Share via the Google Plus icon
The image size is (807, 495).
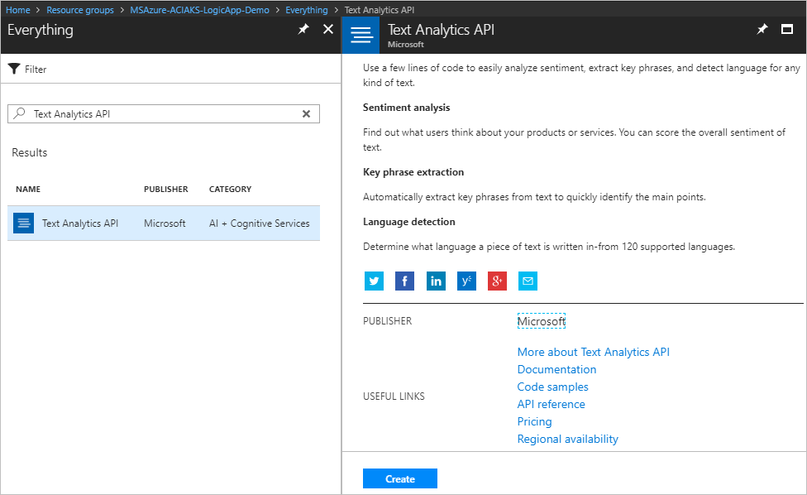(497, 281)
